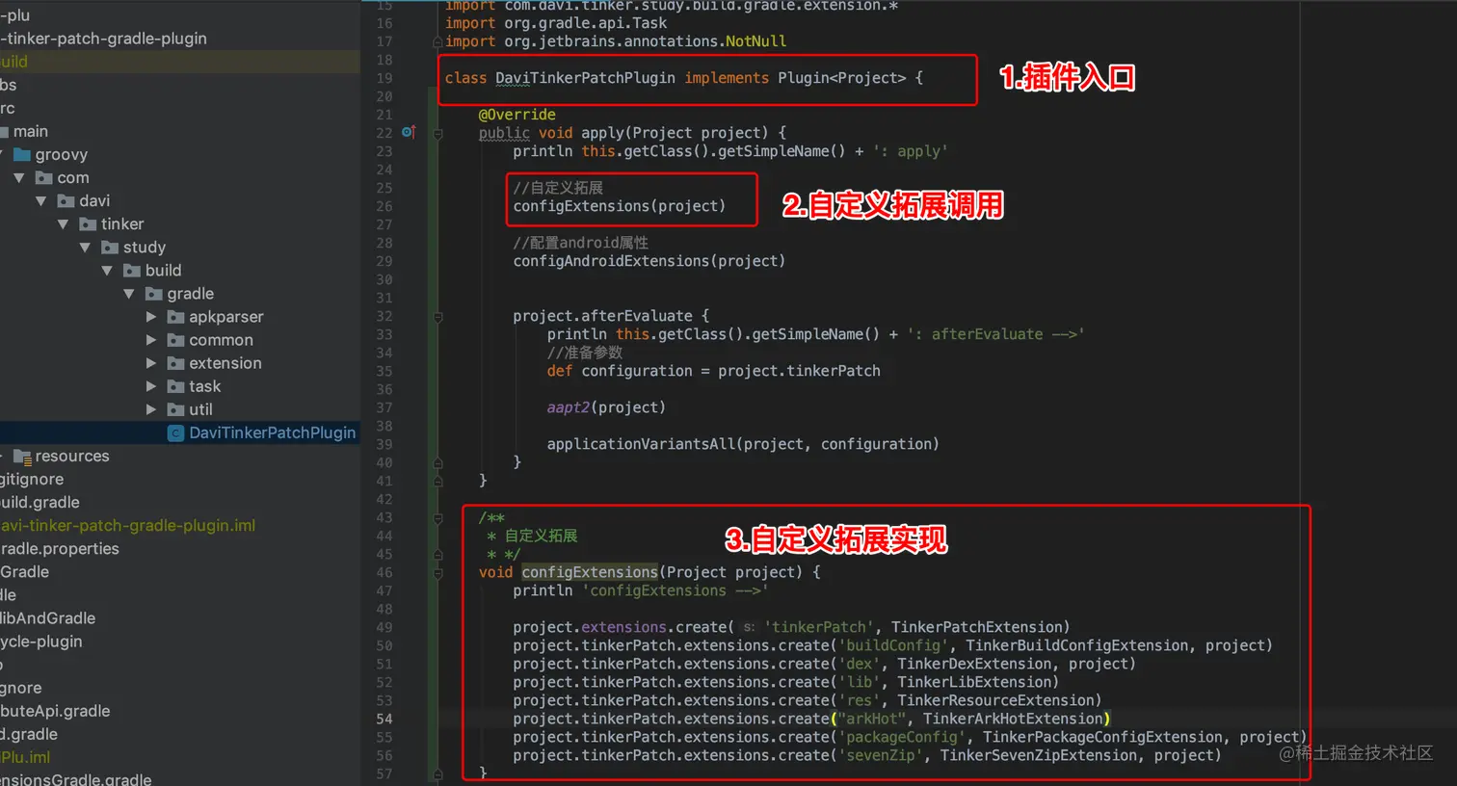Collapse the tinker package node
This screenshot has width=1457, height=786.
[x=64, y=224]
